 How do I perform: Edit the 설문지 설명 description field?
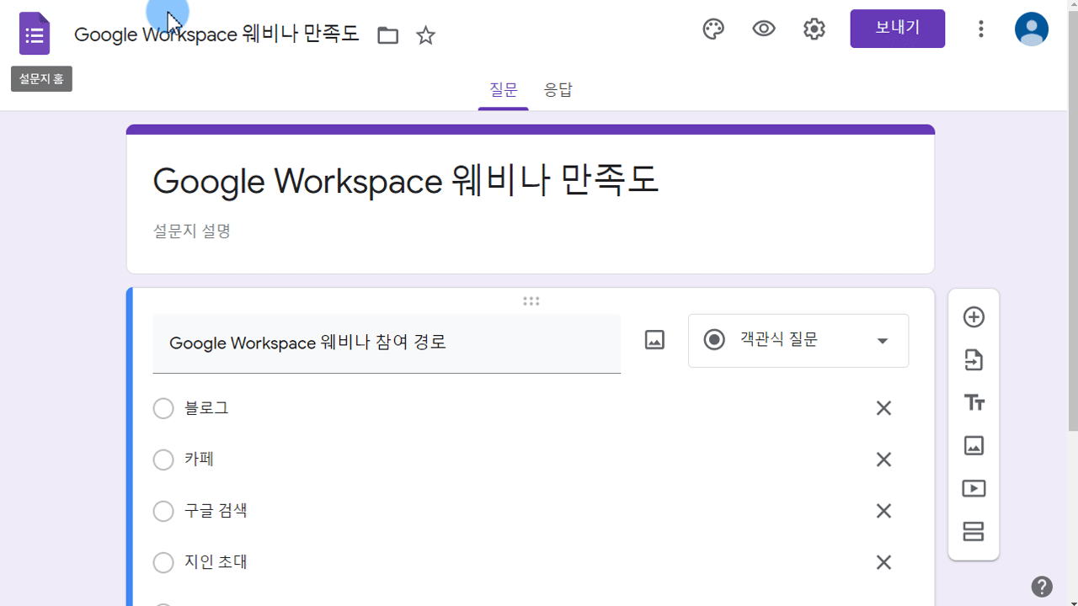pyautogui.click(x=192, y=231)
